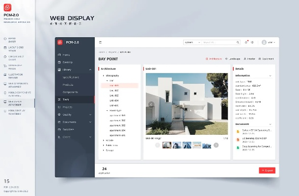Open the Specifications submenu link
This screenshot has height=196, width=299.
tap(72, 77)
